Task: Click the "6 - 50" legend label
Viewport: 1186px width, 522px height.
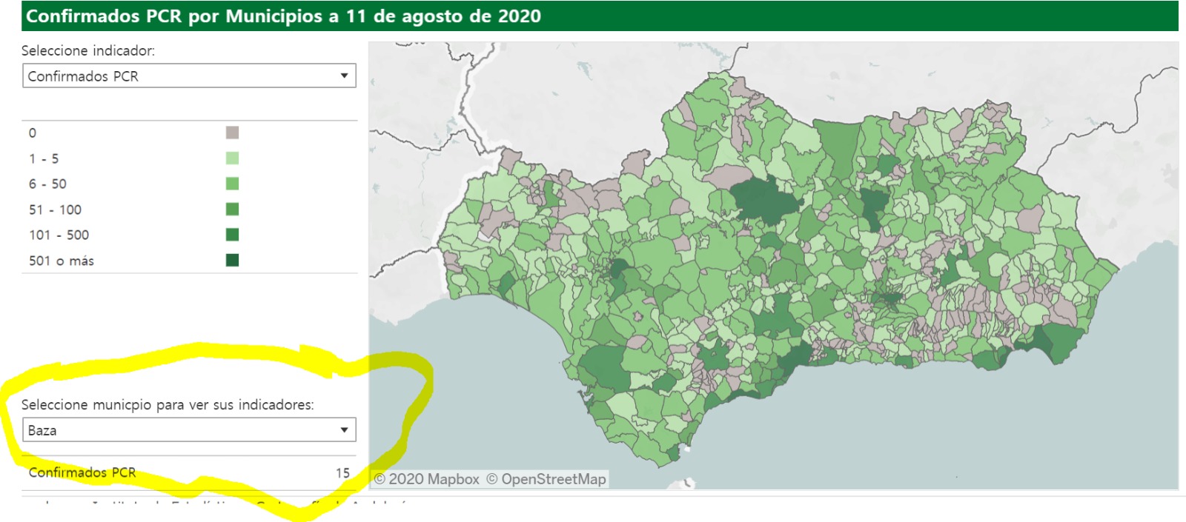Action: [x=47, y=184]
